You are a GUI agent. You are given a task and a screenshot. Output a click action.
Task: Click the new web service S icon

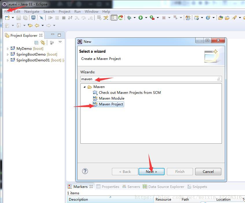[x=208, y=18]
